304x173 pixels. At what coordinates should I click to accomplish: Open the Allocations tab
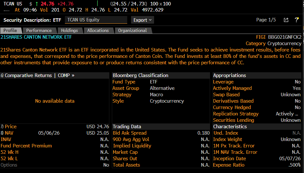tap(98, 30)
